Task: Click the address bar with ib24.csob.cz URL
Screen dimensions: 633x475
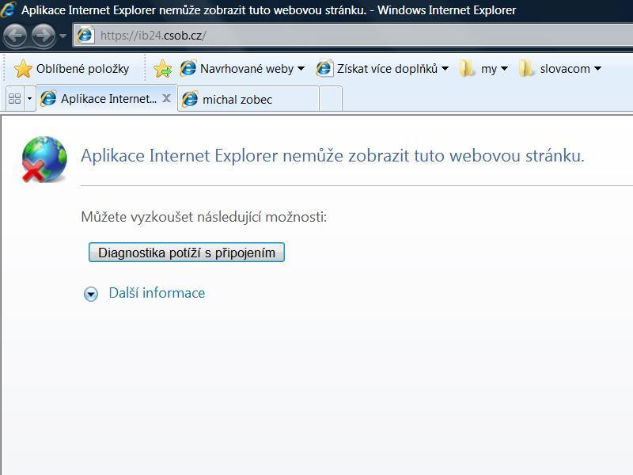Action: coord(353,36)
